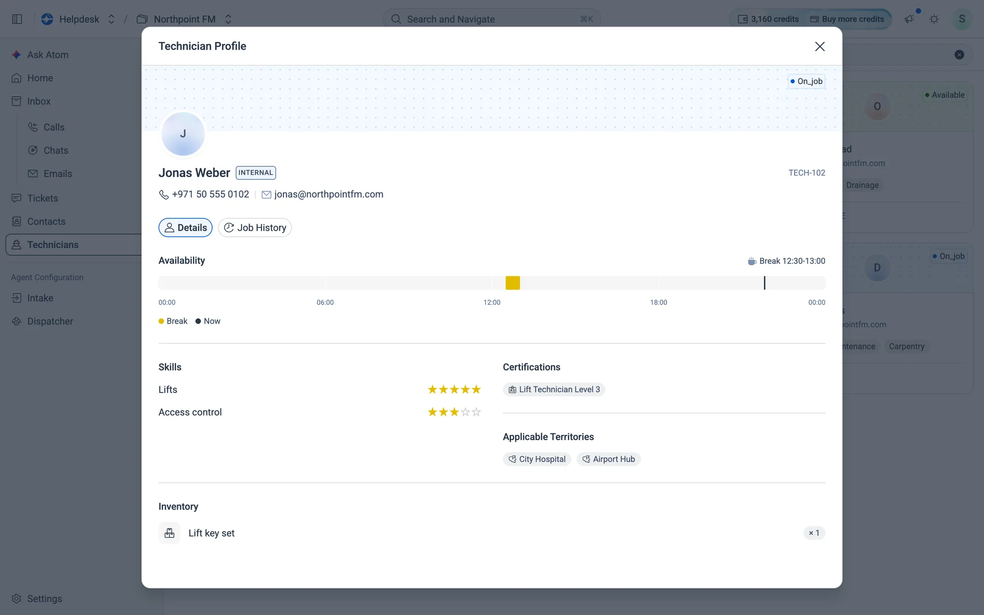Click the City Hospital territory chip
The width and height of the screenshot is (984, 615).
coord(537,459)
